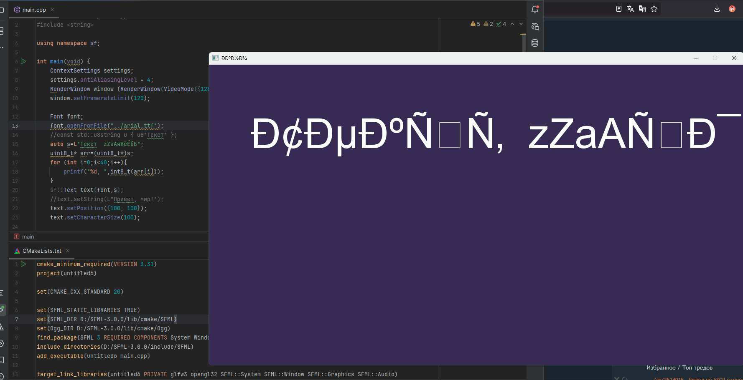Bookmark page with the star icon
Image resolution: width=743 pixels, height=380 pixels.
(654, 9)
